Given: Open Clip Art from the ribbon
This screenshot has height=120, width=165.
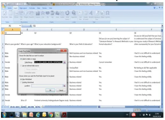Looking at the screenshot, I should click(x=21, y=15).
